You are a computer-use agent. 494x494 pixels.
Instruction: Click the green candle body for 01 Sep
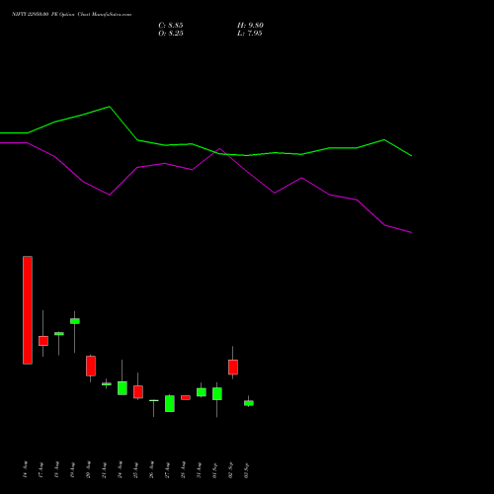click(x=217, y=394)
